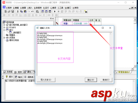The height and width of the screenshot is (103, 138).
Task: Expand the 资源表 tree node
Action: [x=4, y=38]
